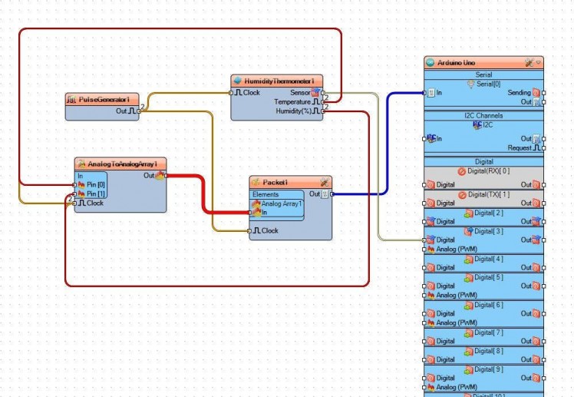Image resolution: width=574 pixels, height=397 pixels.
Task: Click AnalogToAnalogArray1 Pin [1] icon
Action: click(x=81, y=194)
